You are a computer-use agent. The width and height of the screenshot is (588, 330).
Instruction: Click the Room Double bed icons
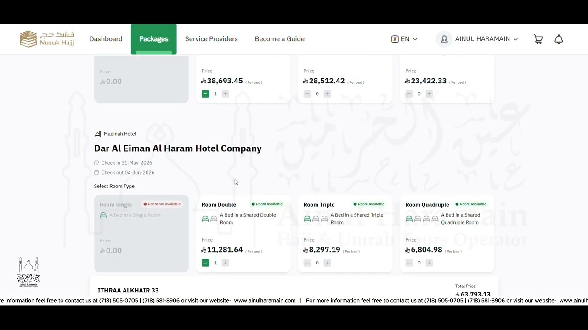[209, 219]
